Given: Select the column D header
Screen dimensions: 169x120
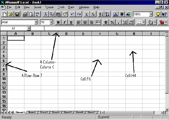Looking at the screenshot, I should tap(66, 34).
